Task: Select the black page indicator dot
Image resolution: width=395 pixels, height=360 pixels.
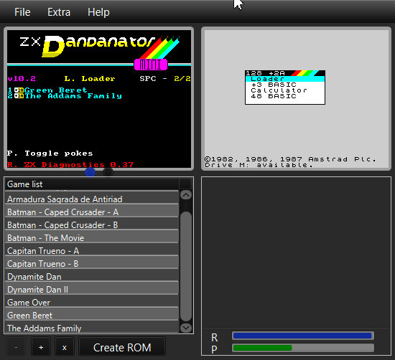Action: [x=108, y=173]
